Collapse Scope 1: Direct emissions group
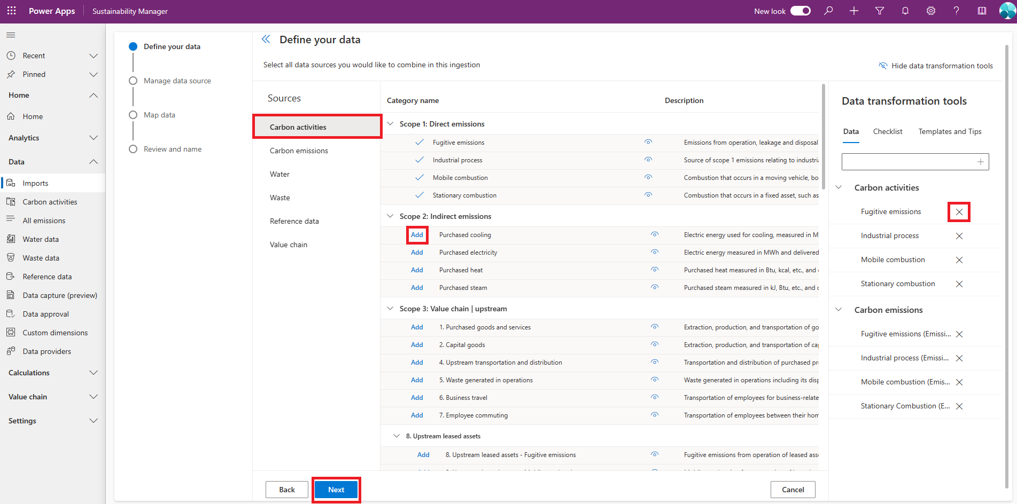 (390, 124)
